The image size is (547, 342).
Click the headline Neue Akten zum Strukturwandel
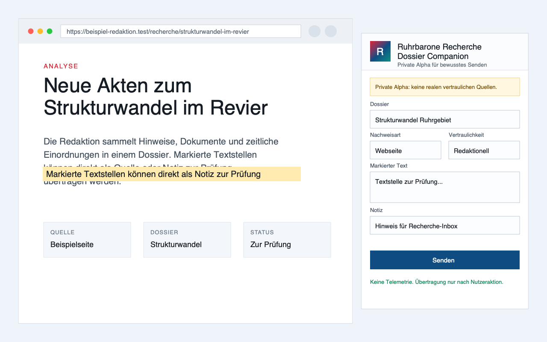click(x=156, y=97)
